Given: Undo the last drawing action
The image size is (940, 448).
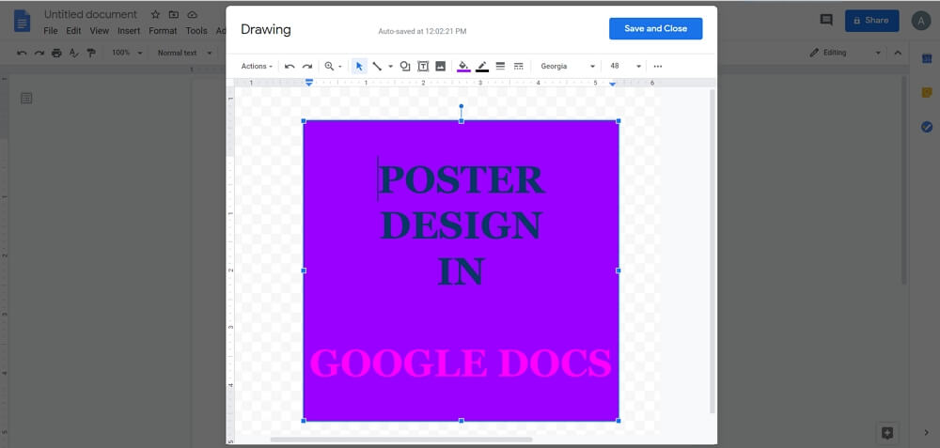Looking at the screenshot, I should [x=290, y=67].
